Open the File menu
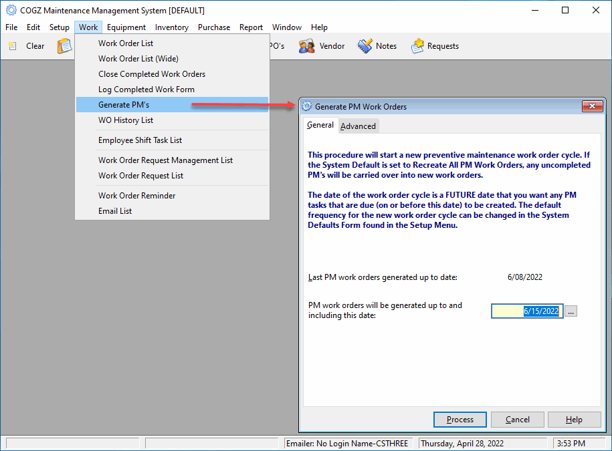Viewport: 612px width, 451px height. tap(11, 27)
